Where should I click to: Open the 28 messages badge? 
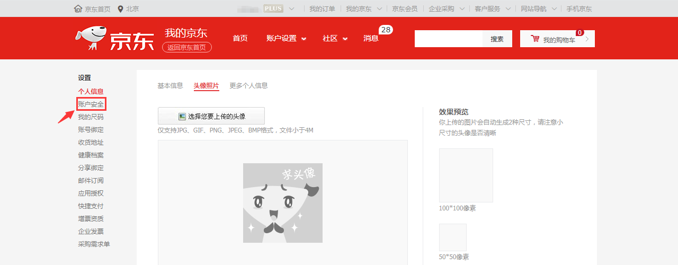(x=386, y=30)
